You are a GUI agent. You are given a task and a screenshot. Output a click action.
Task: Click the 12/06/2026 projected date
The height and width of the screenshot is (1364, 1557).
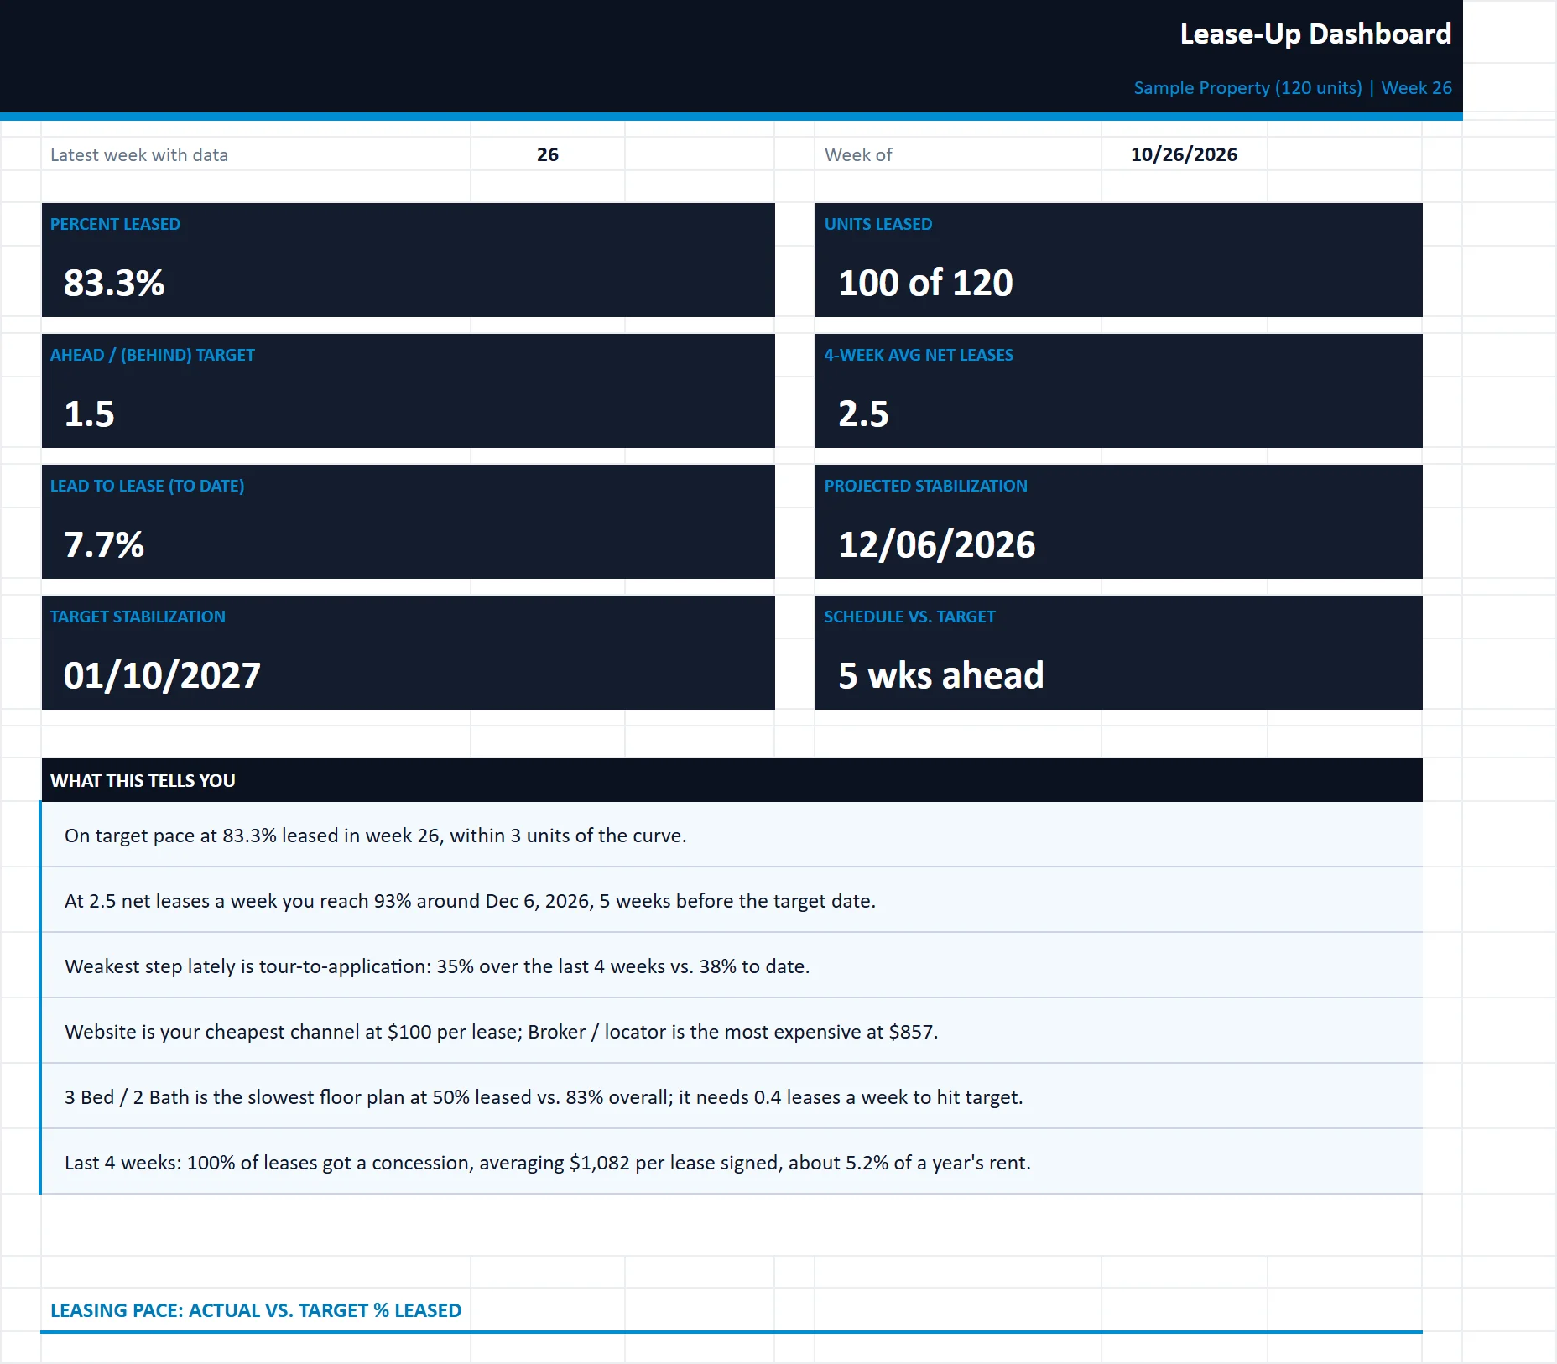tap(937, 544)
